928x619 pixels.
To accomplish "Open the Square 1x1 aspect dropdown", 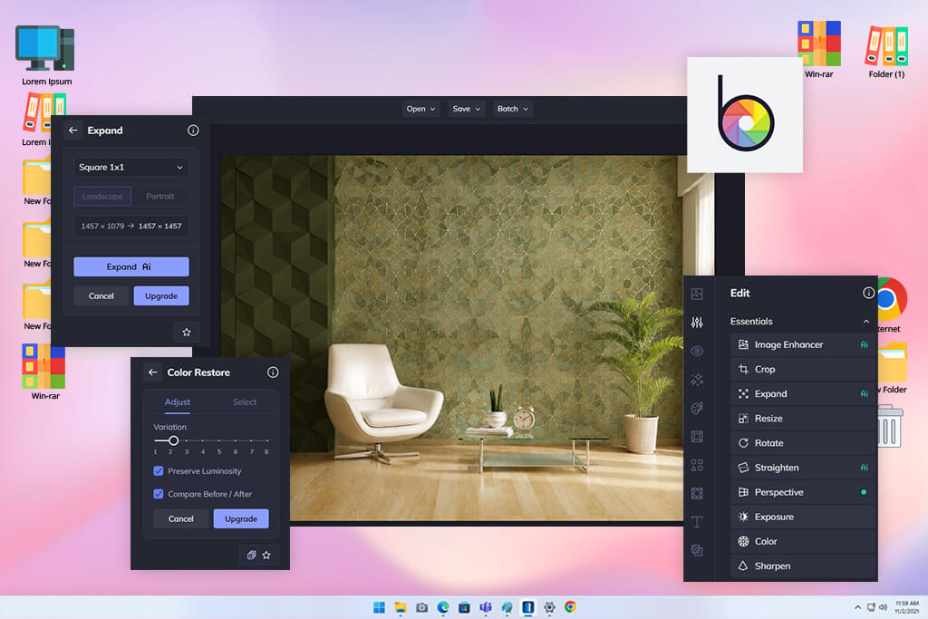I will (130, 167).
